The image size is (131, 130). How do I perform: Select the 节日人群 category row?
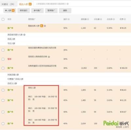65,43
